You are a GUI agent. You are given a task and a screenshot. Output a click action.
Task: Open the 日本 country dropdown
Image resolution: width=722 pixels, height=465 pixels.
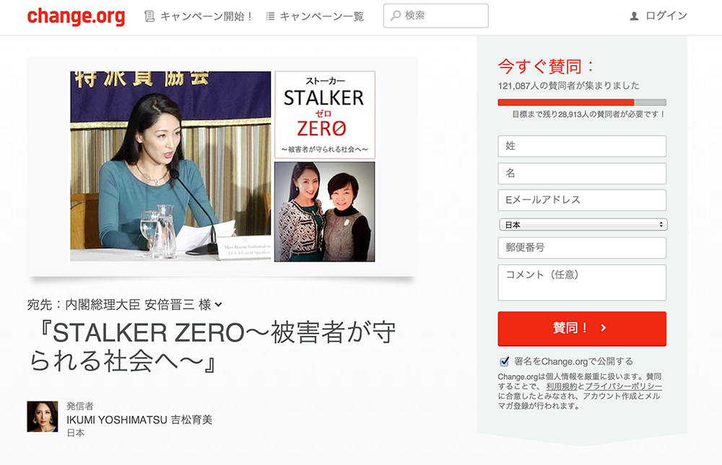click(x=583, y=224)
